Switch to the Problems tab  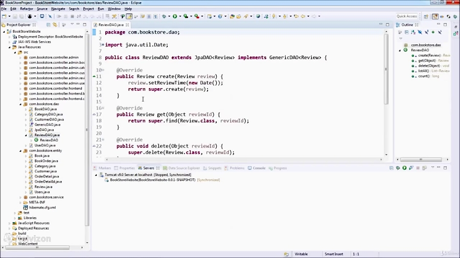(235, 168)
